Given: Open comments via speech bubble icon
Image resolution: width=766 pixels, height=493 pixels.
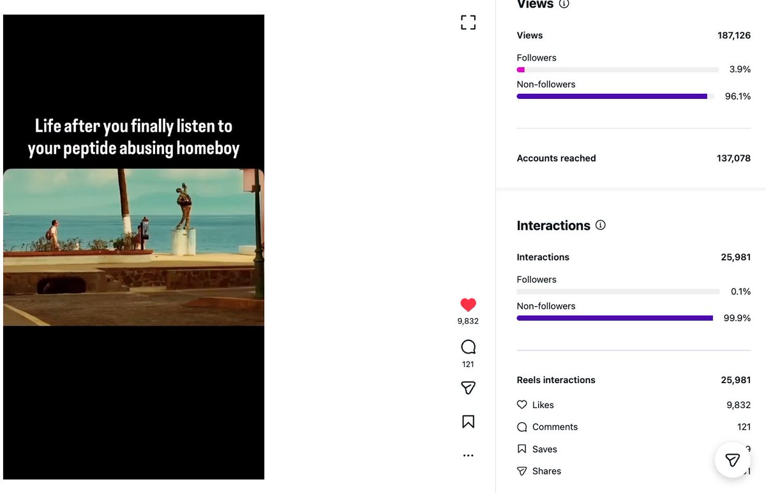Looking at the screenshot, I should (468, 347).
